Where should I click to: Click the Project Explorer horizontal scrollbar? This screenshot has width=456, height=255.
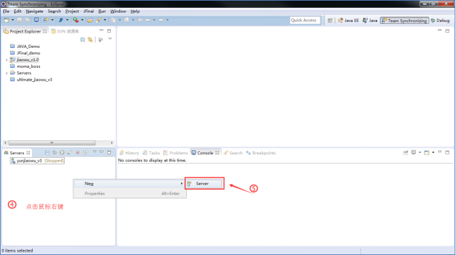coord(59,143)
